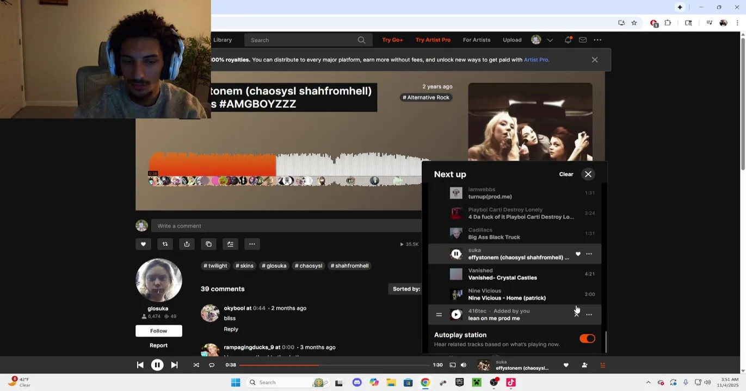This screenshot has width=746, height=391.
Task: Toggle repeat in the player bar
Action: click(x=212, y=365)
